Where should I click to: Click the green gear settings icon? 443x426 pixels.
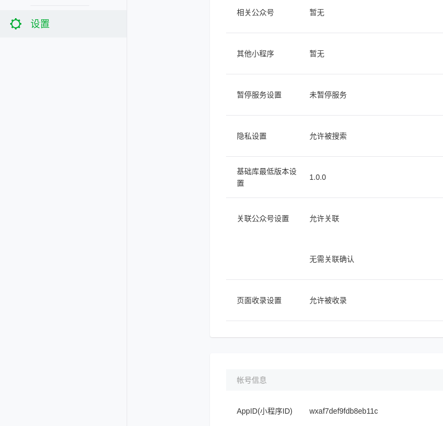pyautogui.click(x=15, y=24)
